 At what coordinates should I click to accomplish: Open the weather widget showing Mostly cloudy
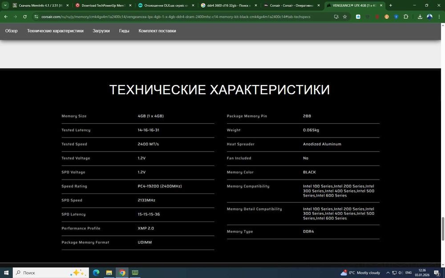tap(360, 273)
